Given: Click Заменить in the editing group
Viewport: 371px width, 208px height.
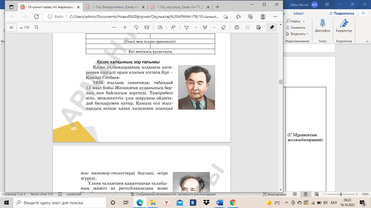Looking at the screenshot, I should click(298, 28).
